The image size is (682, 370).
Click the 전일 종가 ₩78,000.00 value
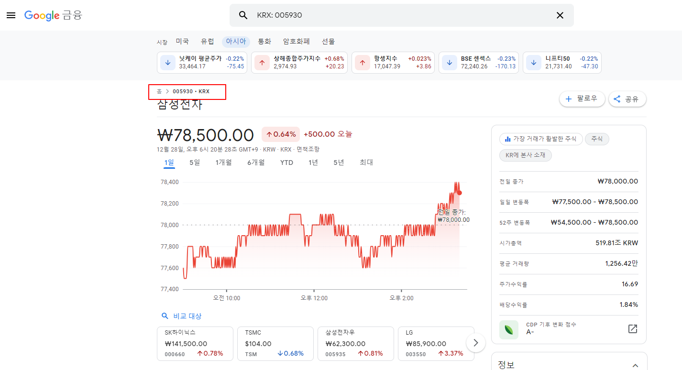tap(618, 181)
